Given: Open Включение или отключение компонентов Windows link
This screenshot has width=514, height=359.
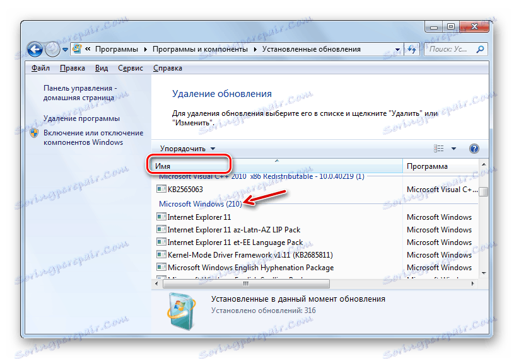Looking at the screenshot, I should click(93, 137).
